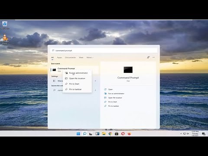
Task: Choose Pin to Start in context menu
Action: [77, 84]
